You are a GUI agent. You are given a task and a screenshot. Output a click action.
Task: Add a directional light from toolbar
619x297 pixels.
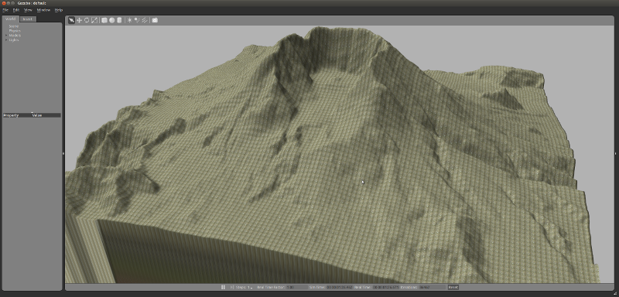coord(145,20)
